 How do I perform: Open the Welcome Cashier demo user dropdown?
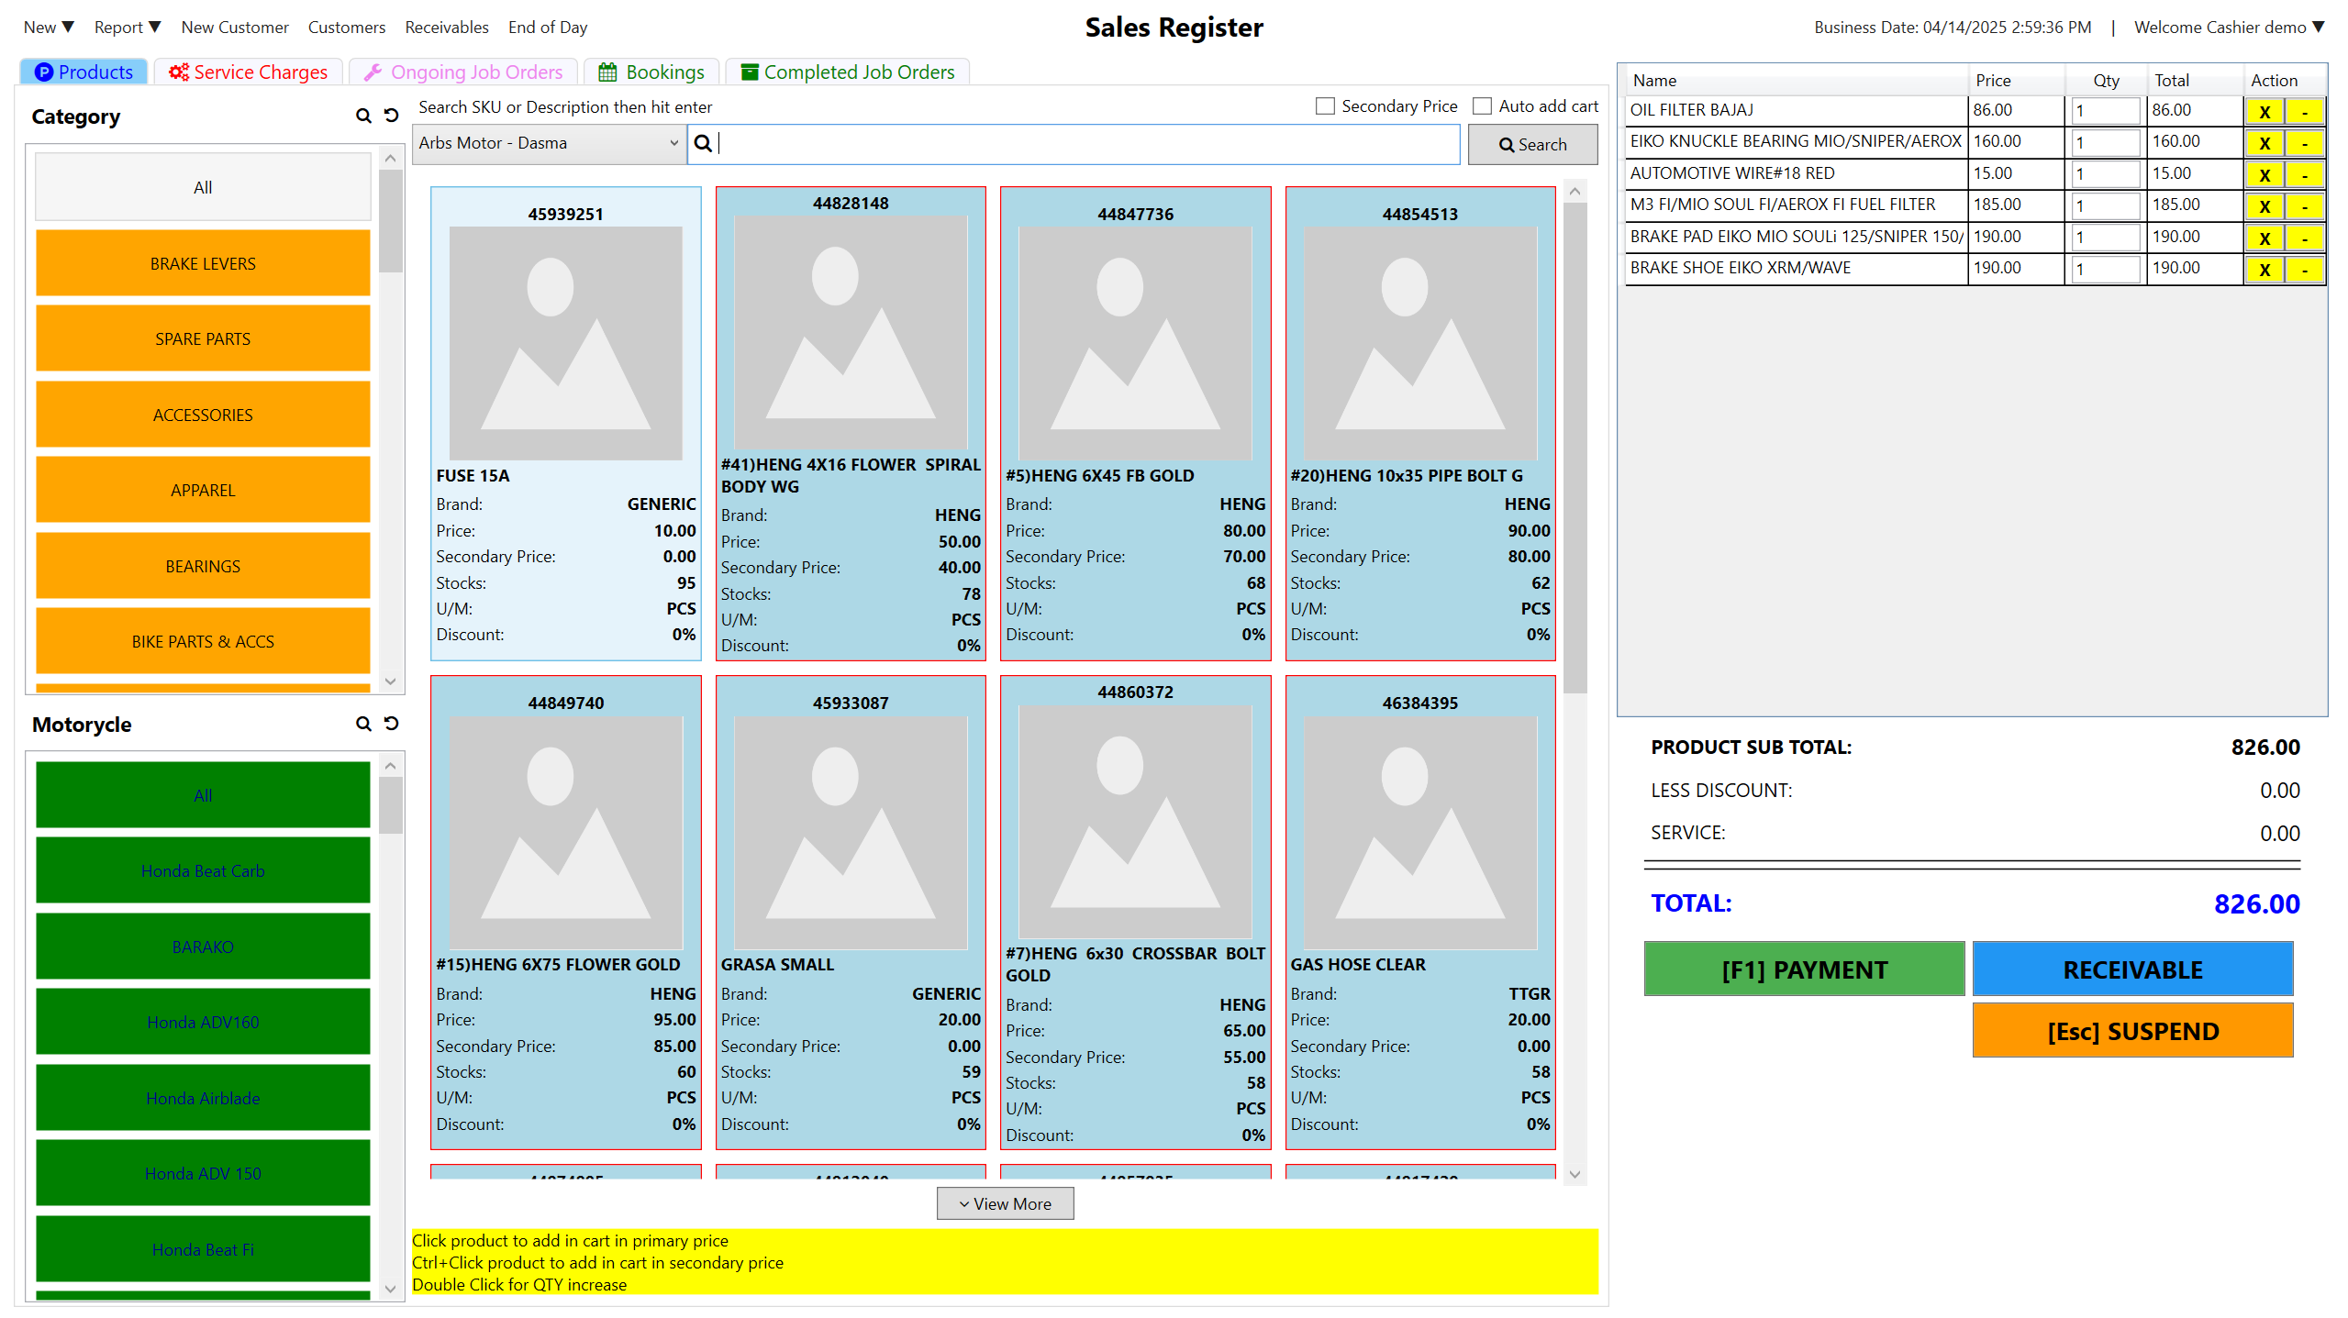(x=2228, y=27)
